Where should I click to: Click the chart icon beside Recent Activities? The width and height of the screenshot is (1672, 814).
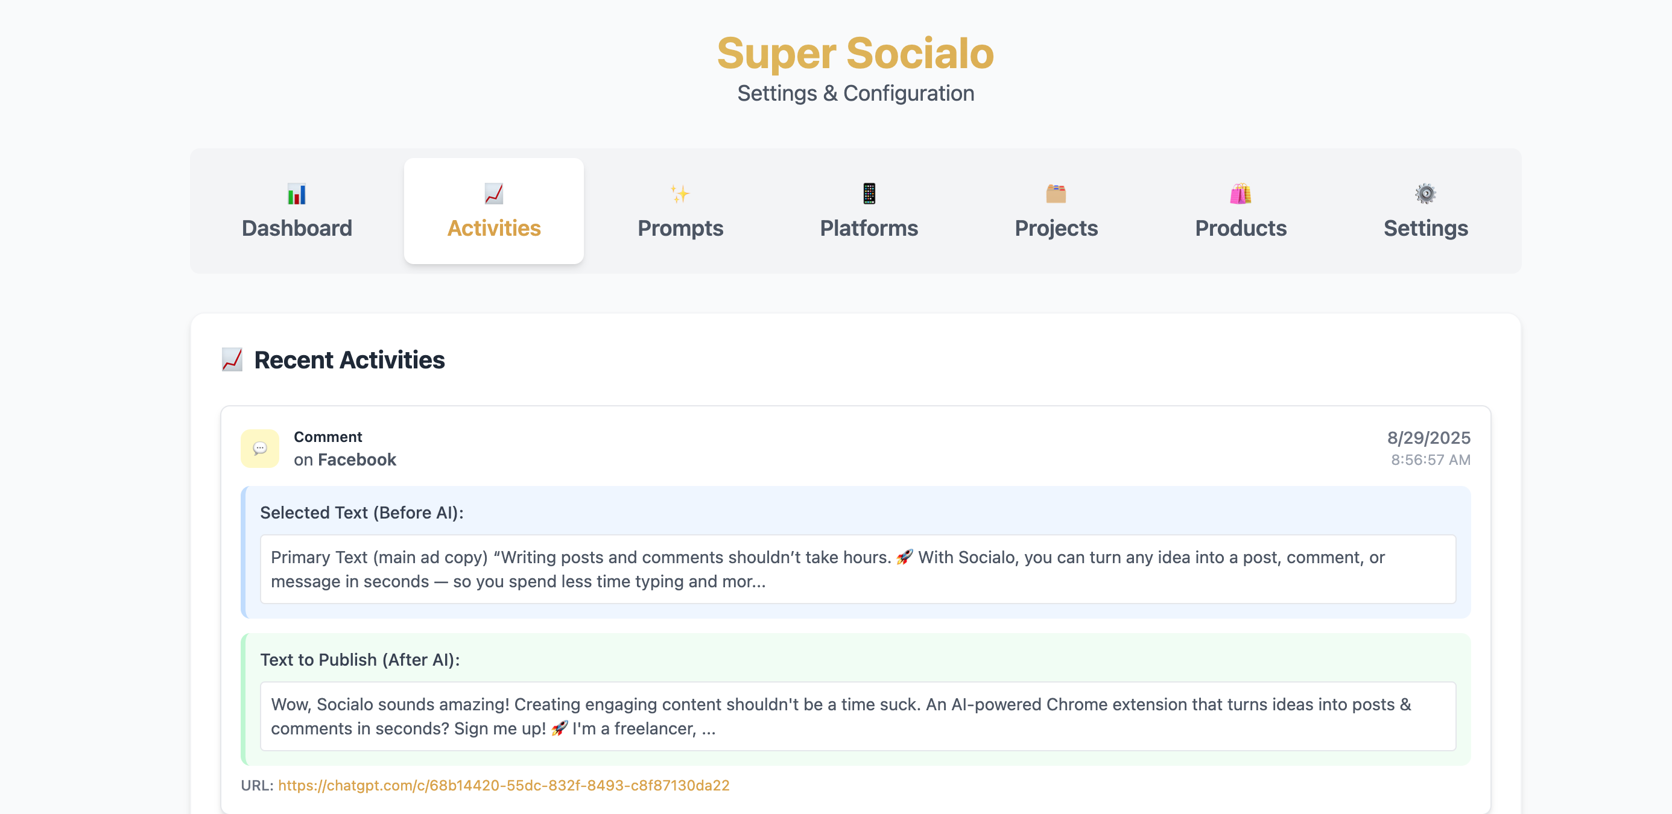tap(232, 360)
